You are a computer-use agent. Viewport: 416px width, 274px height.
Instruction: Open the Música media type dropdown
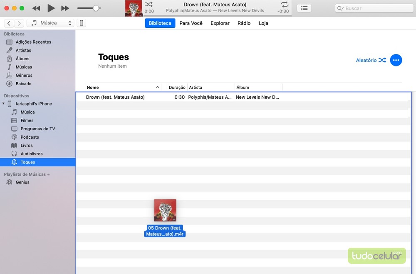click(52, 23)
